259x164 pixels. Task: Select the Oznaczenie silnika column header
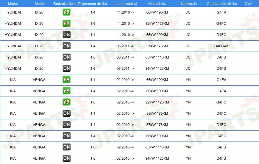pos(222,4)
